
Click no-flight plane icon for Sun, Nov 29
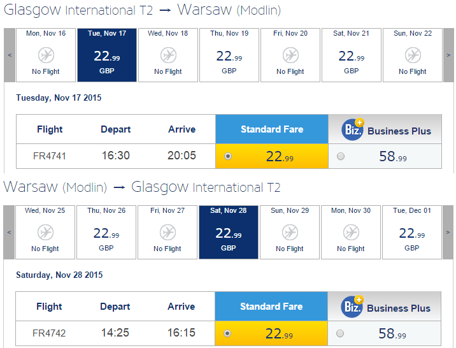tap(290, 232)
